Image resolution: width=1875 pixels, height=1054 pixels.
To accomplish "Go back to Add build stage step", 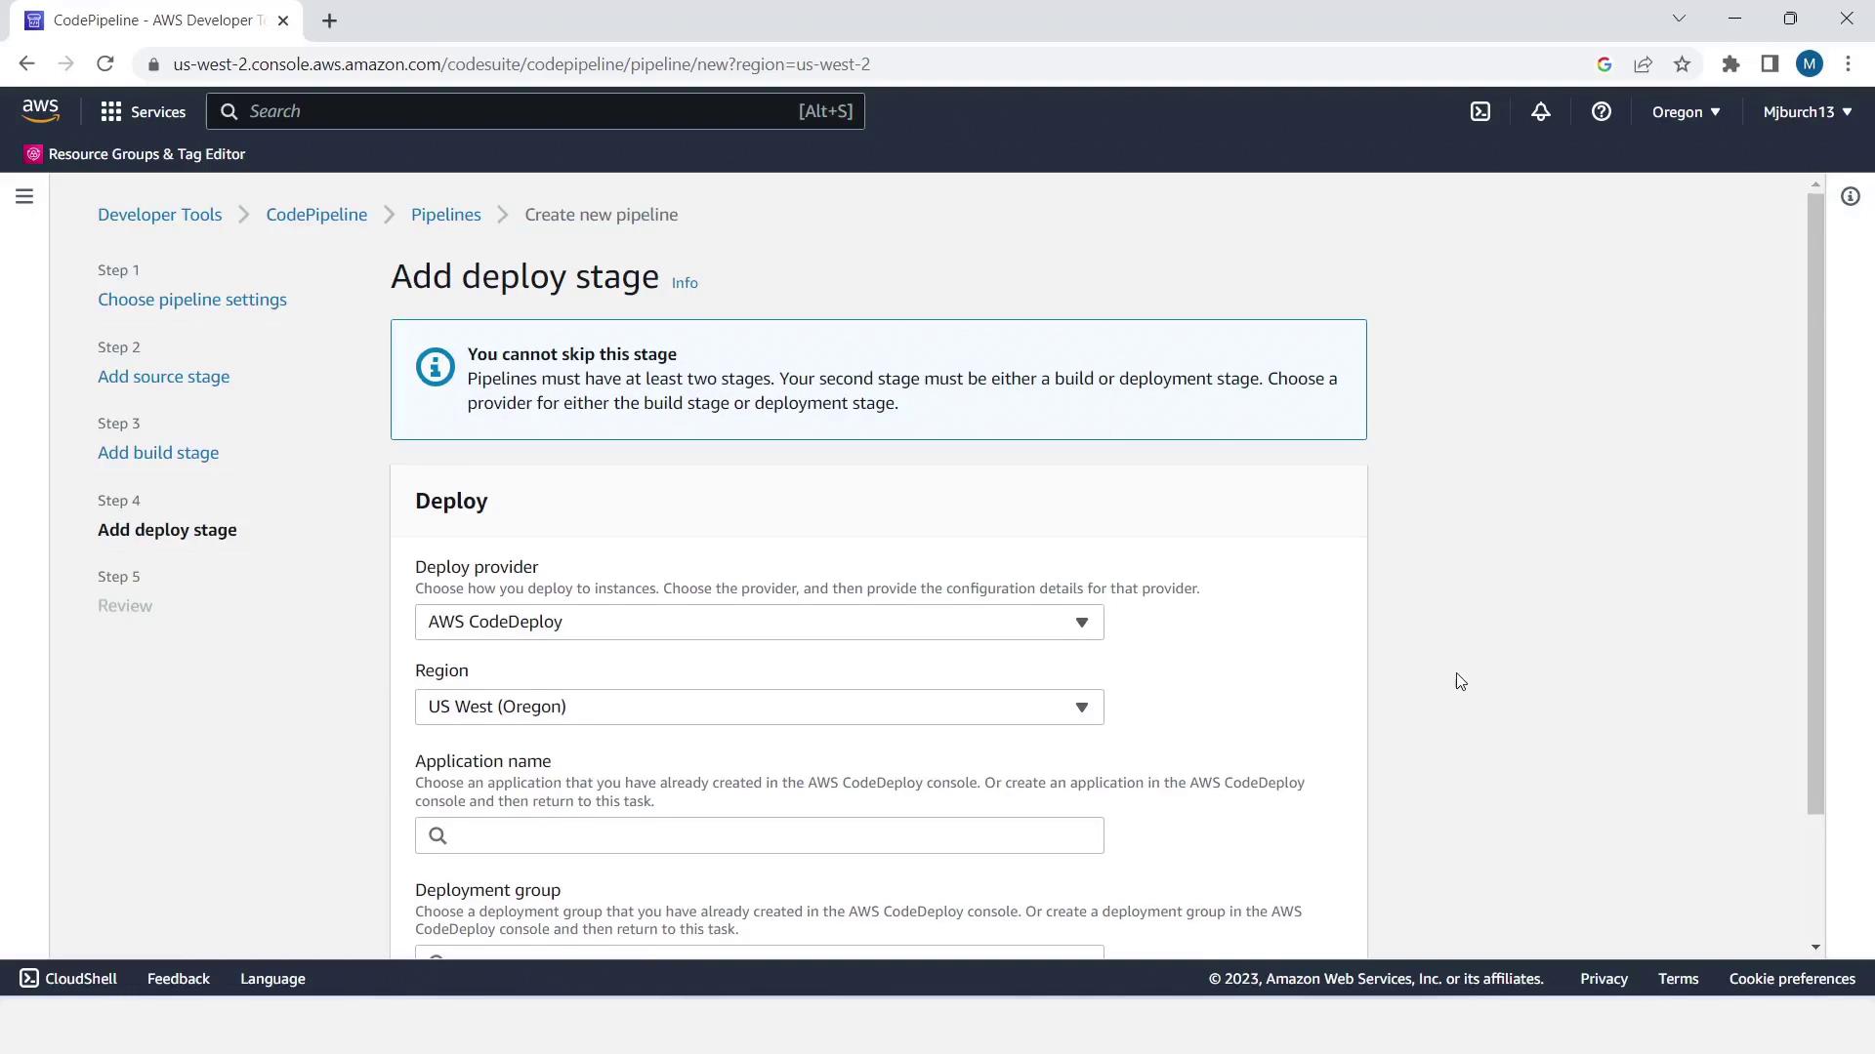I will click(x=158, y=453).
